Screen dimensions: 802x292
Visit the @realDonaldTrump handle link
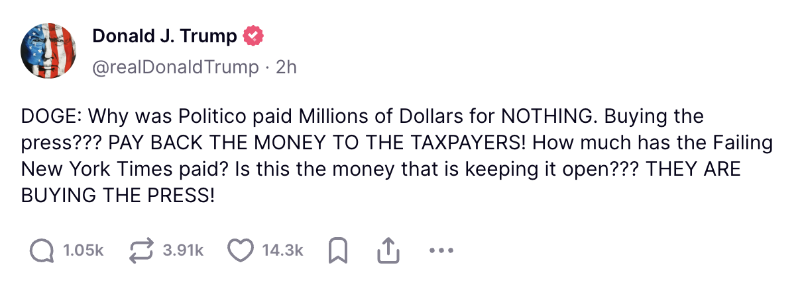point(175,67)
